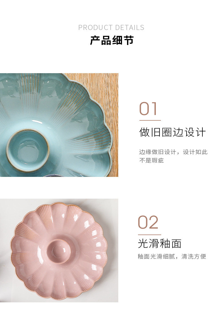Click the 产品细节 bold title
Screen dimensions: 223x332
tap(112, 40)
